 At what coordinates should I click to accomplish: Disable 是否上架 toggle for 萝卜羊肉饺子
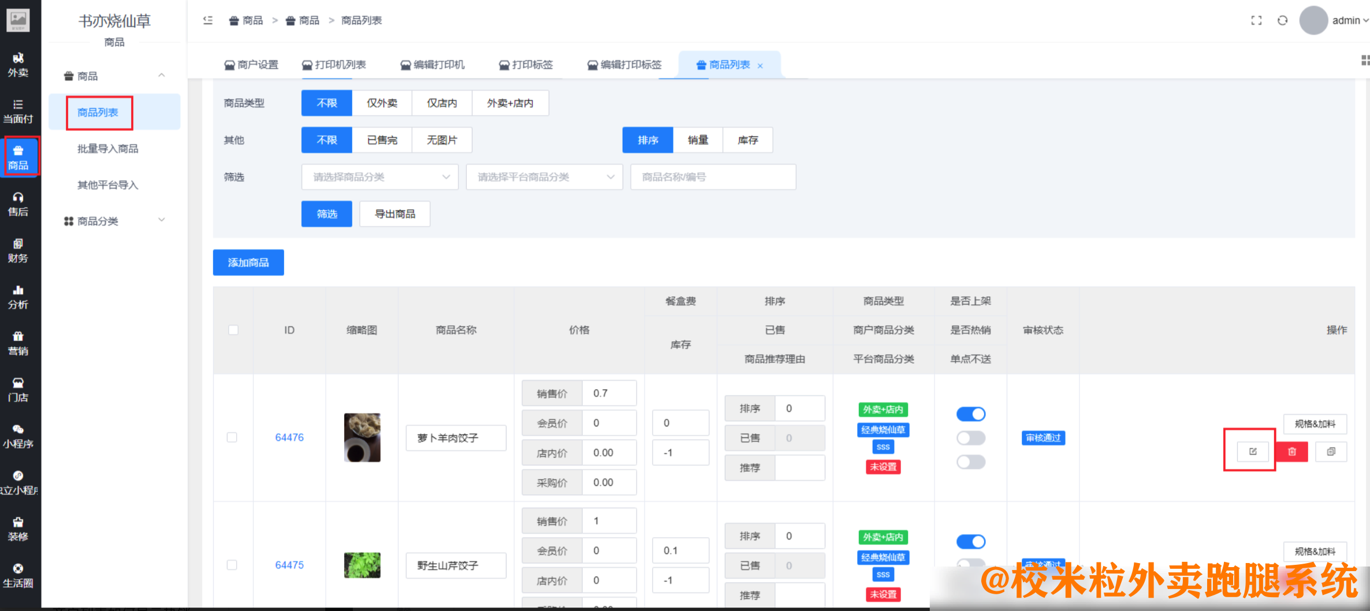pyautogui.click(x=970, y=413)
